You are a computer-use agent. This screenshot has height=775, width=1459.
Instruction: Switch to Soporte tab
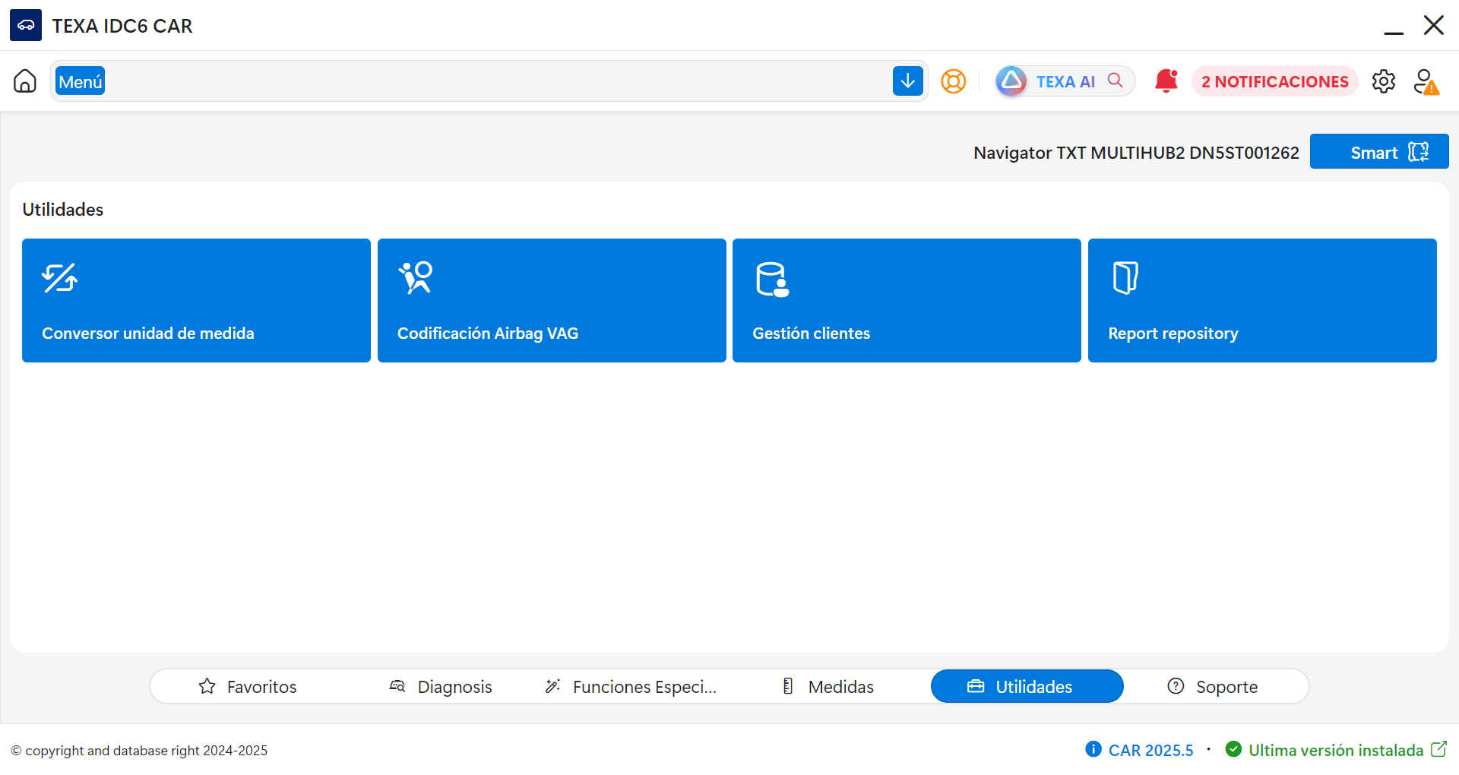click(x=1213, y=686)
